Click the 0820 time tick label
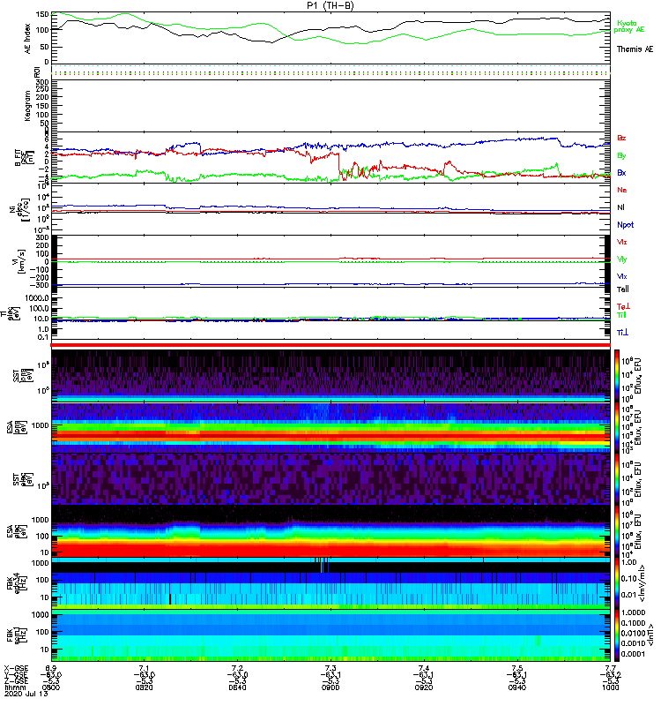 [x=144, y=687]
